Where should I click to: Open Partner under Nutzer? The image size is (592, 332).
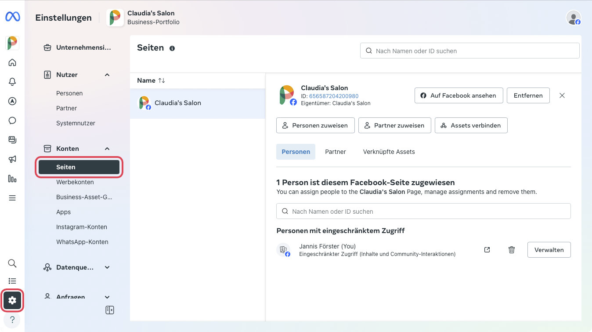click(66, 108)
